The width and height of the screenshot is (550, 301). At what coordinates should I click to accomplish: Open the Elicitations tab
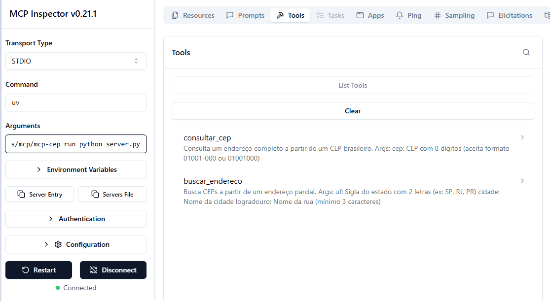click(x=509, y=15)
